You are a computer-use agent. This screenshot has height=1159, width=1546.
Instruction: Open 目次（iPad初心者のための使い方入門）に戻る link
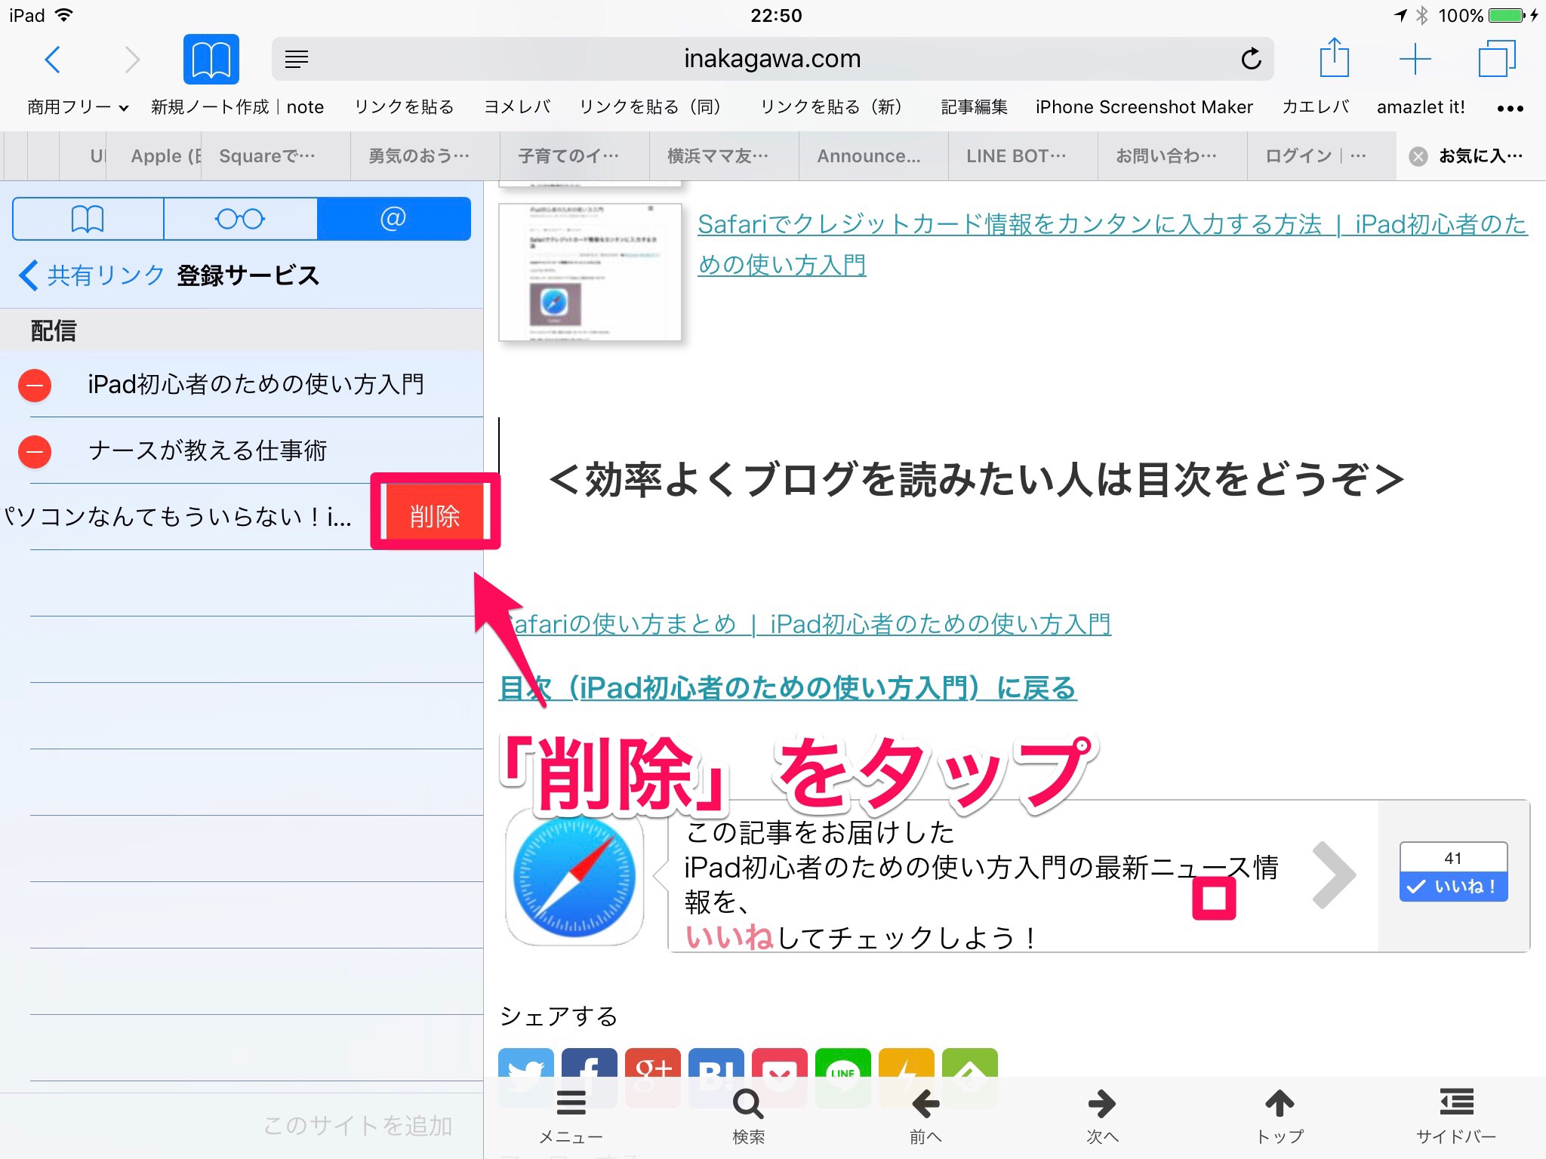[788, 688]
